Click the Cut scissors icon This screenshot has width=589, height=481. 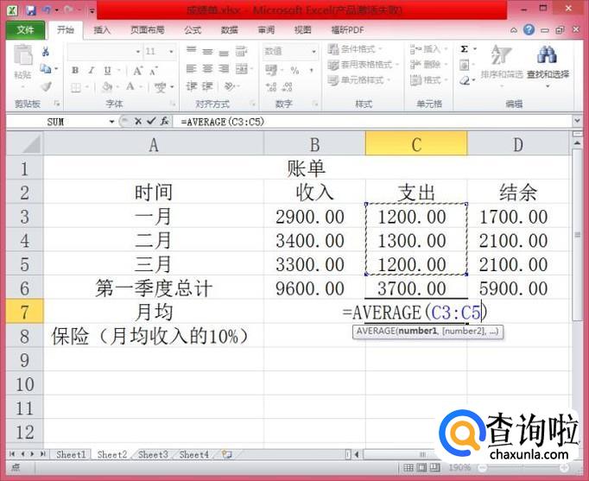[x=46, y=52]
